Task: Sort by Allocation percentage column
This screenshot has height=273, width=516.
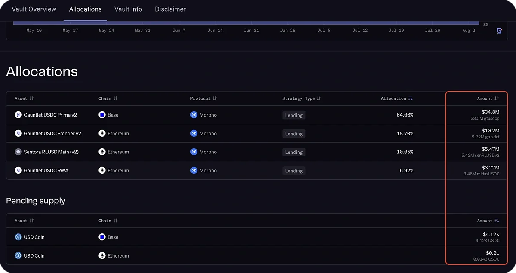Action: [397, 98]
